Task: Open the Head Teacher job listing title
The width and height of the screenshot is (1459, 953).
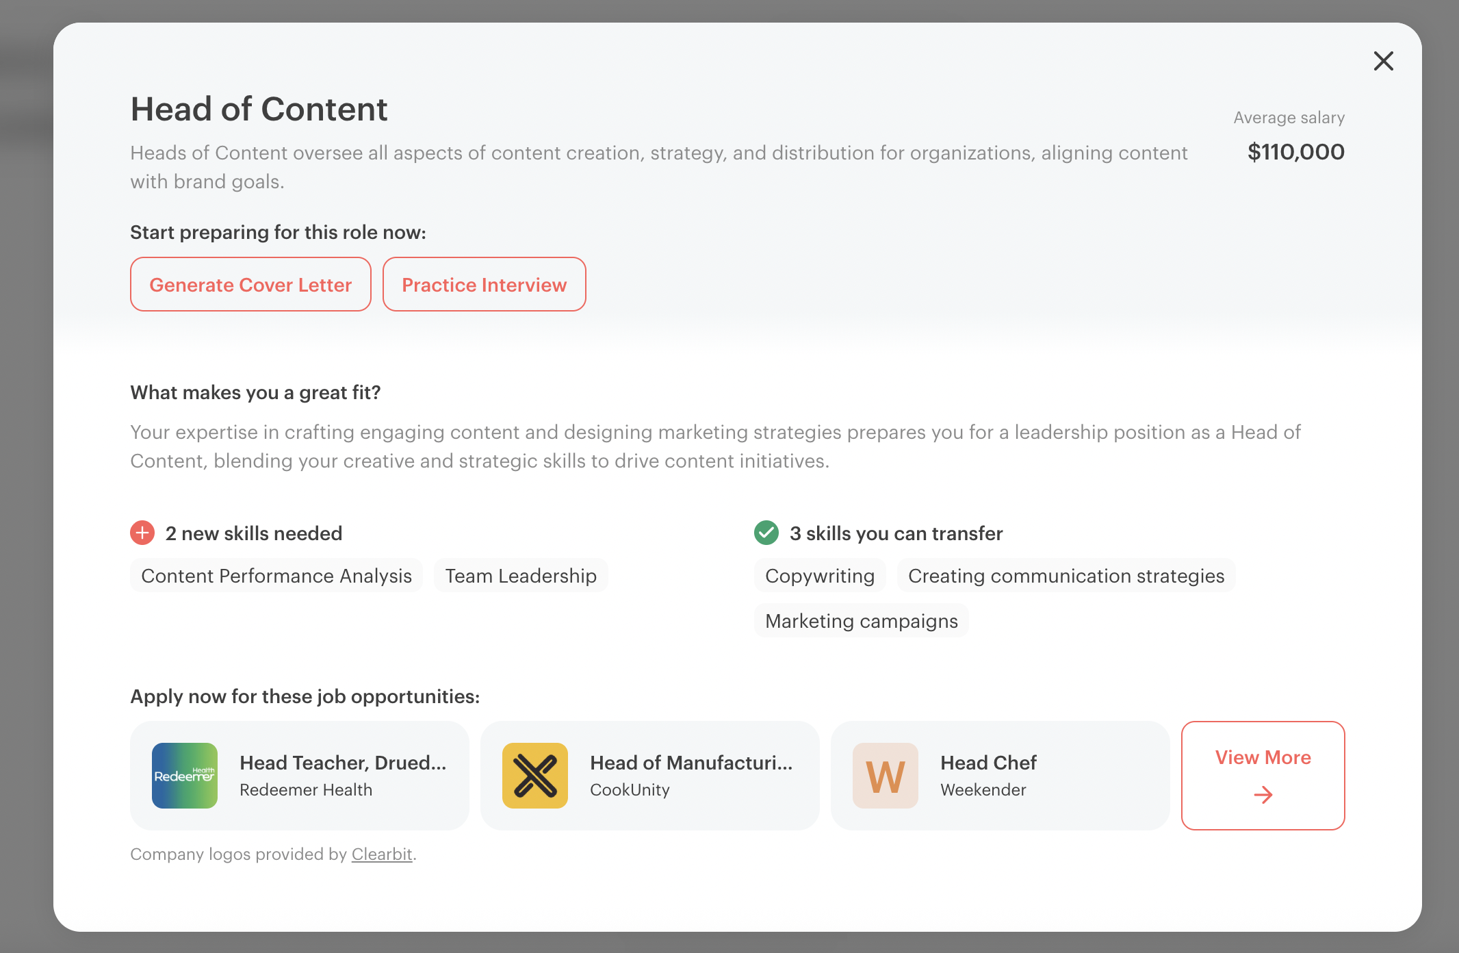Action: (343, 763)
